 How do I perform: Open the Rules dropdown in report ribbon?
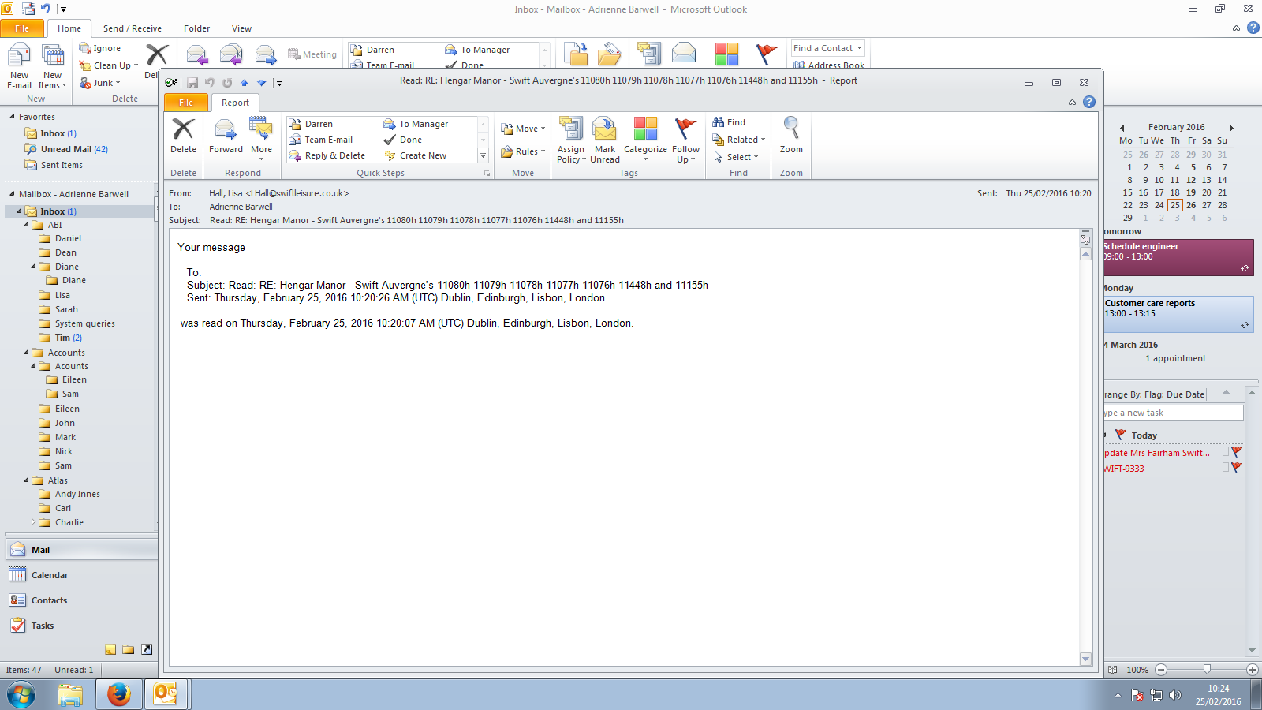pos(523,151)
